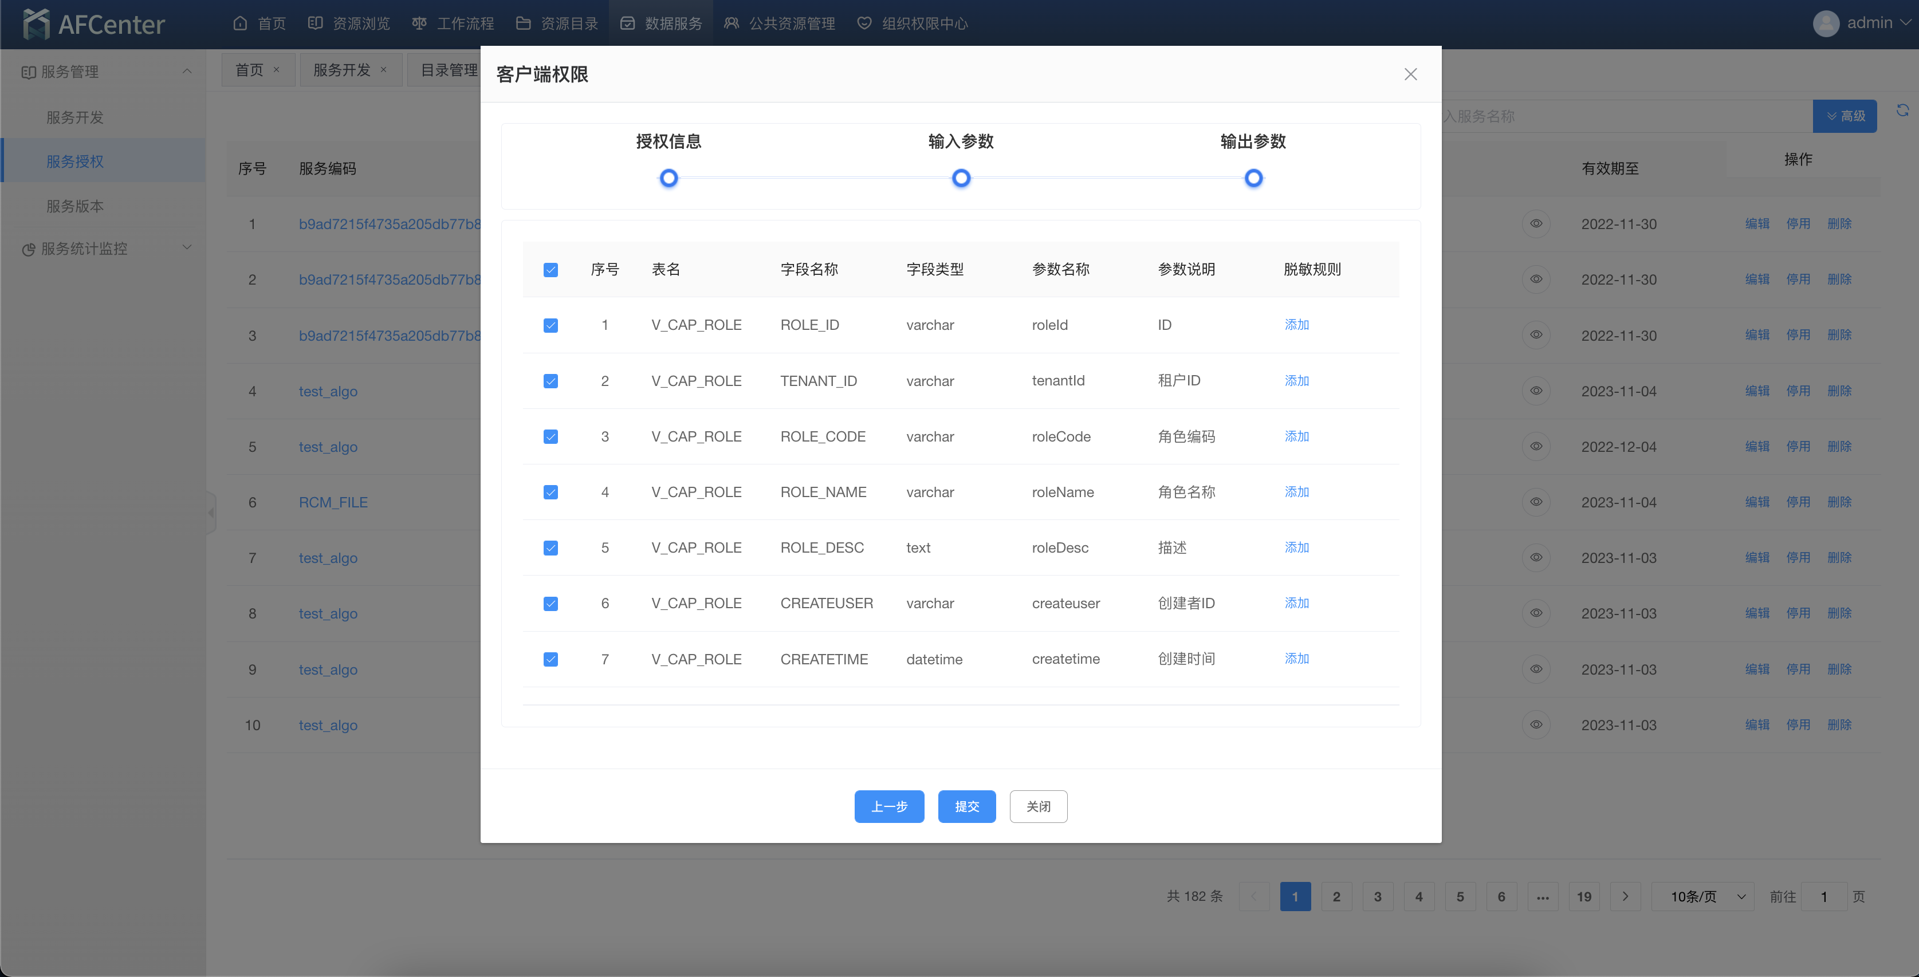Viewport: 1919px width, 977px height.
Task: Expand the 服务统计监控 sidebar group
Action: (x=187, y=248)
